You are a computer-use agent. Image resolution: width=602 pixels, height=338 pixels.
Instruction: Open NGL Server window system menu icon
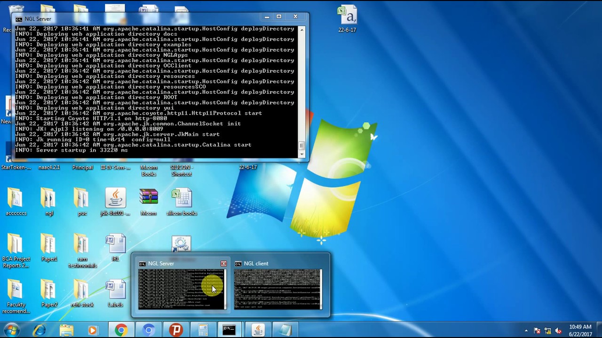coord(19,19)
